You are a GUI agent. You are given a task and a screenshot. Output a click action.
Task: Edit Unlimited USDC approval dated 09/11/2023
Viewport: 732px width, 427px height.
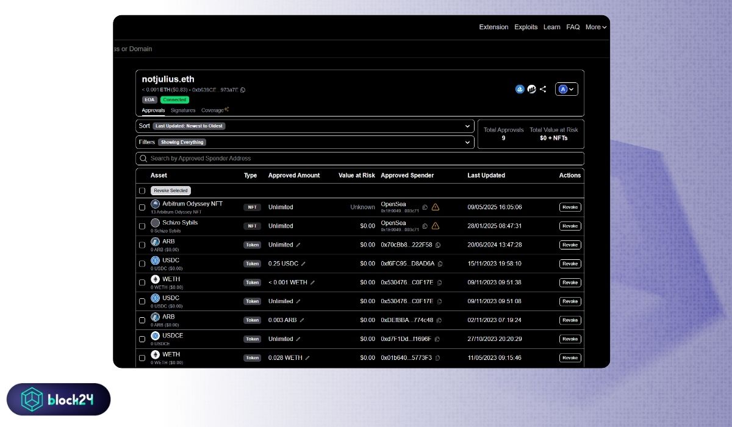(x=298, y=301)
